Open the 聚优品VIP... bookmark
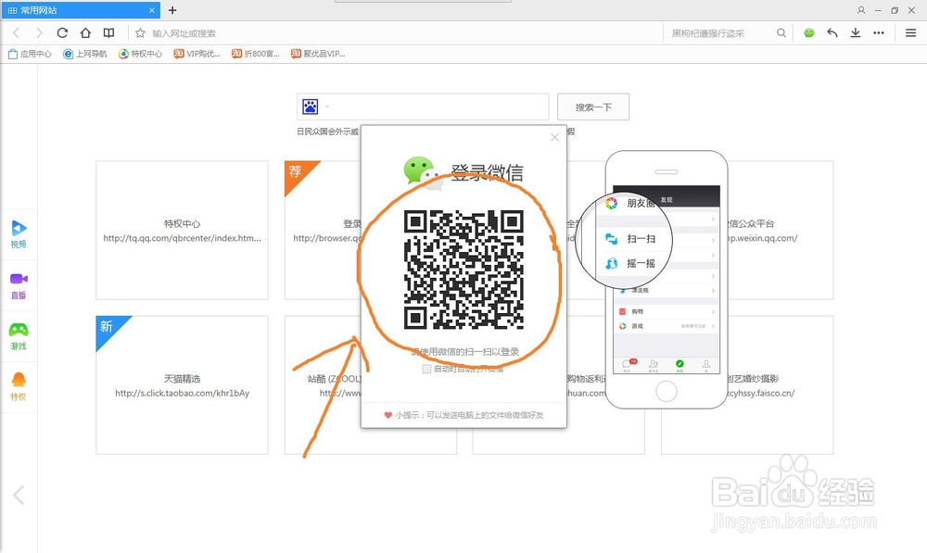 [x=317, y=54]
